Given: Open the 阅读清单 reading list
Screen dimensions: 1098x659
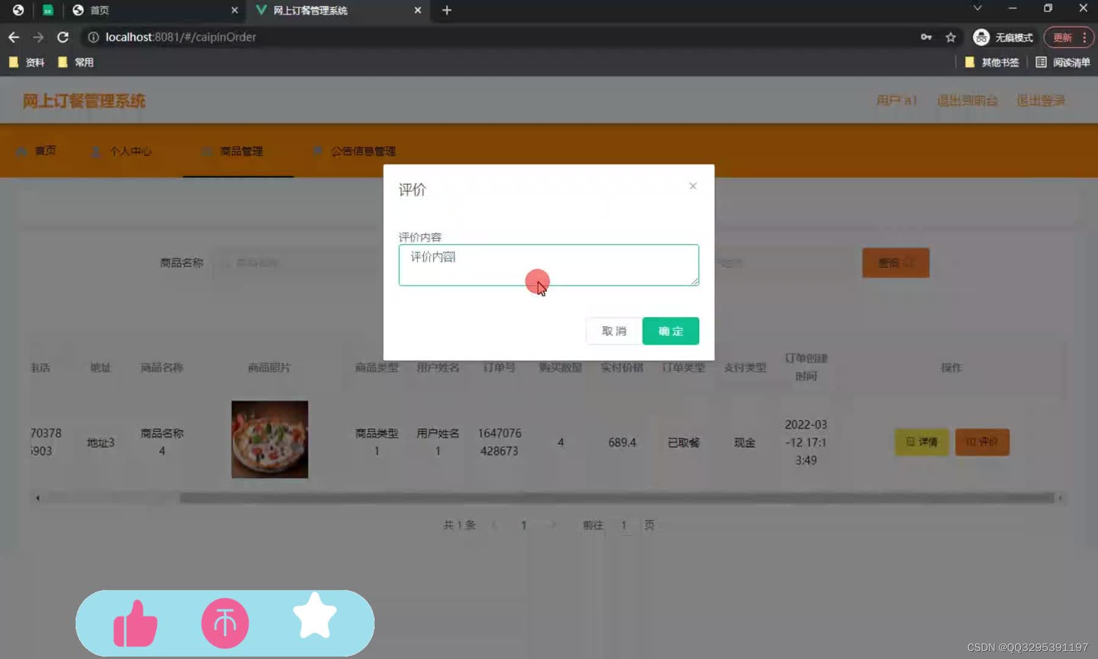Looking at the screenshot, I should pyautogui.click(x=1063, y=62).
